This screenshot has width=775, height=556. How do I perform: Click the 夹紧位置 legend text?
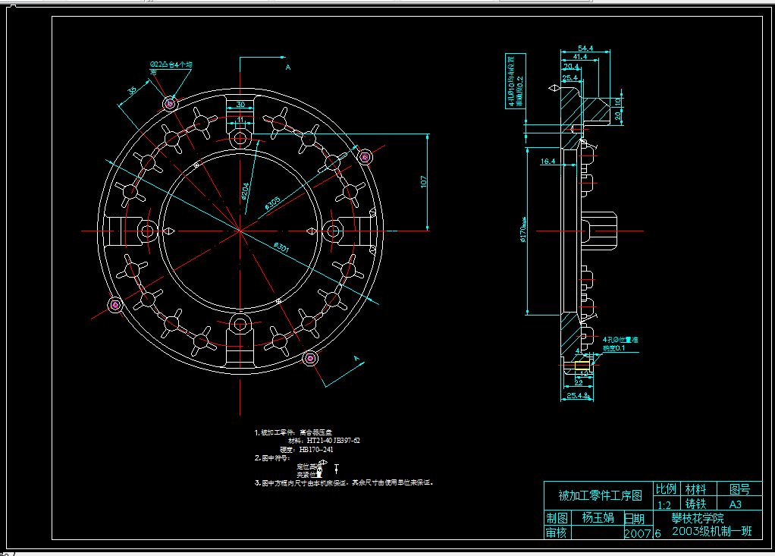(309, 474)
